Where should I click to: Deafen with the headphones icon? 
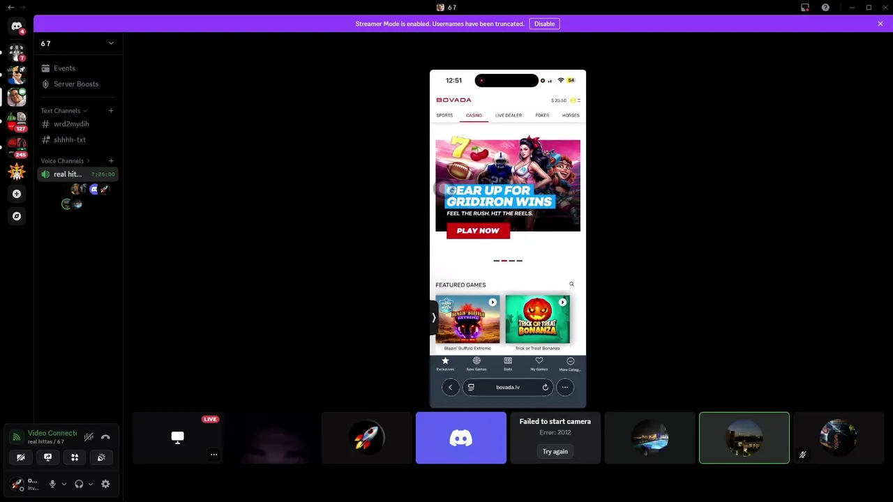79,484
